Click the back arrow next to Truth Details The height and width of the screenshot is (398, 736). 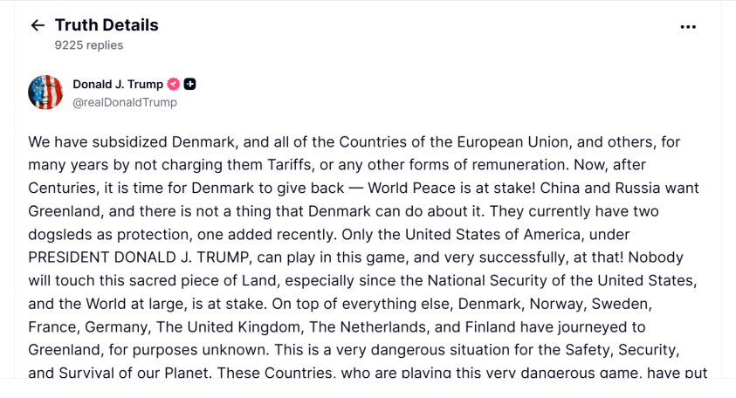pos(38,25)
